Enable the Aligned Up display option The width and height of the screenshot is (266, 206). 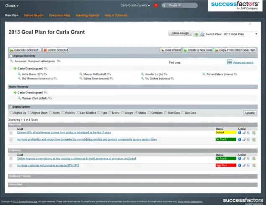coord(11,113)
